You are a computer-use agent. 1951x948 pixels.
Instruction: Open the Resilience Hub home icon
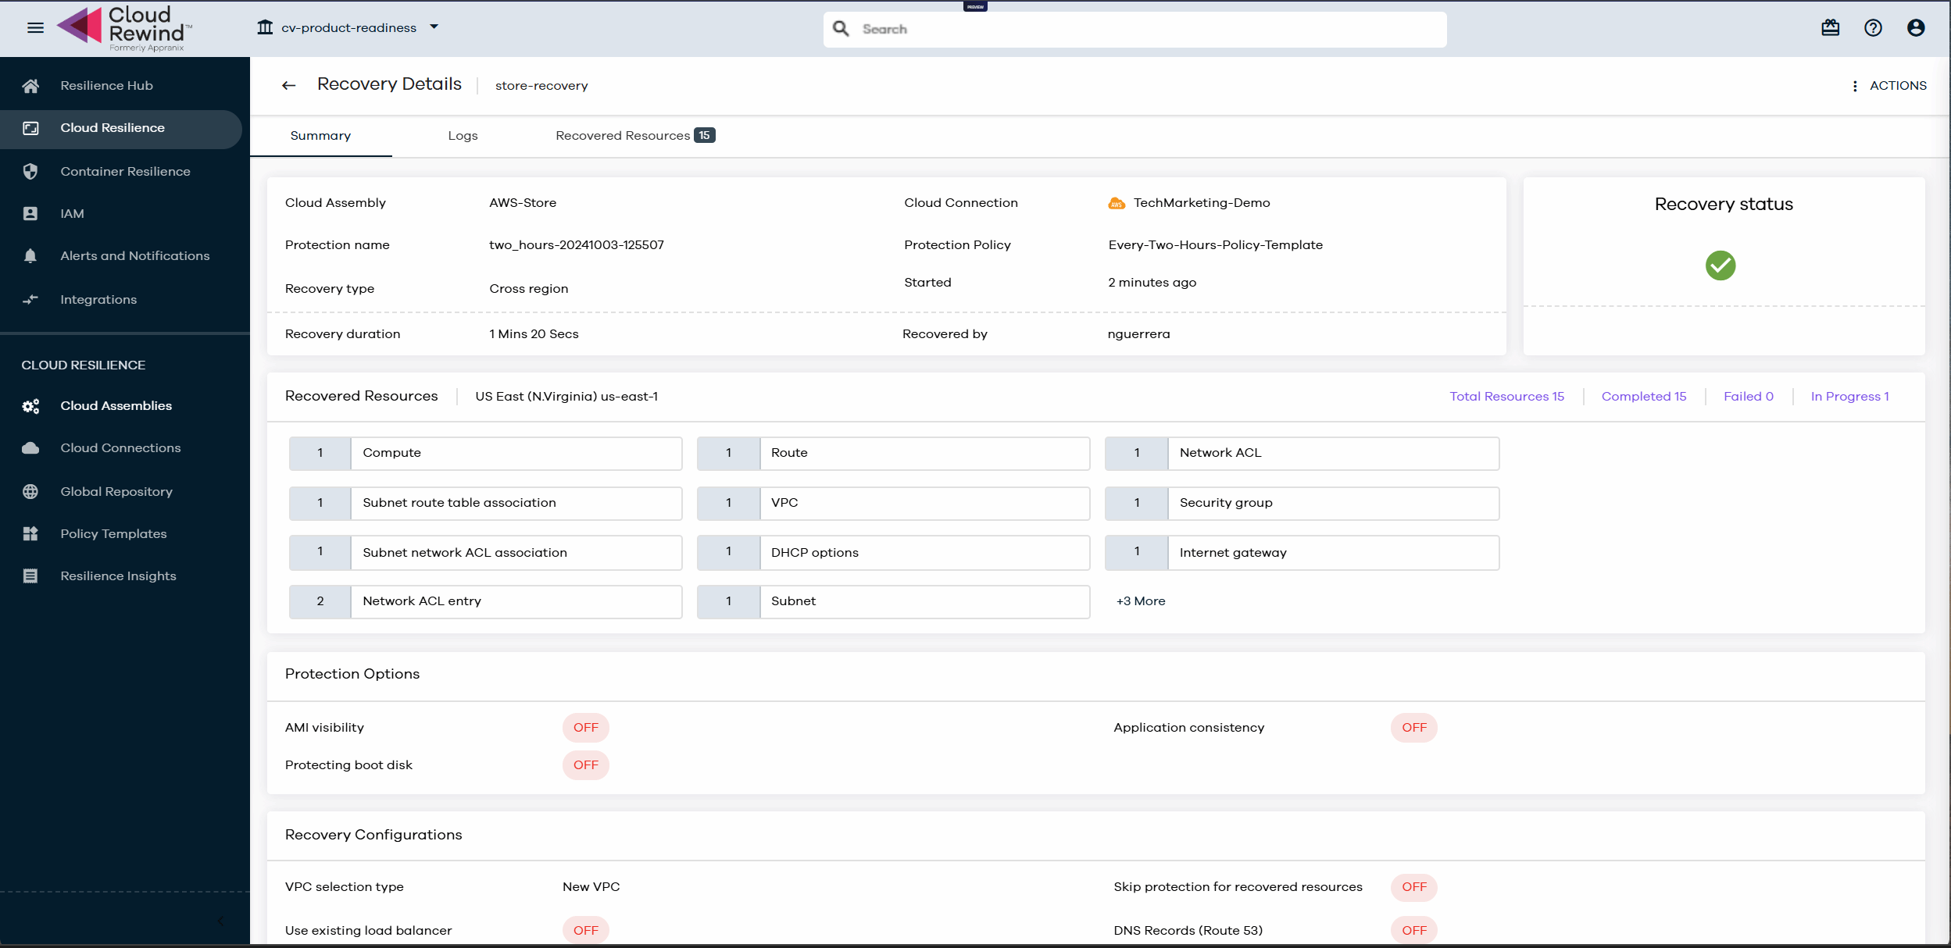pyautogui.click(x=31, y=85)
